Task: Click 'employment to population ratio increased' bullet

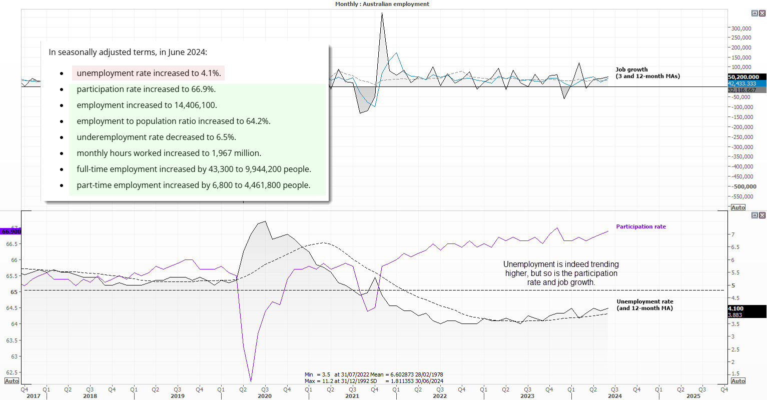Action: (x=174, y=121)
